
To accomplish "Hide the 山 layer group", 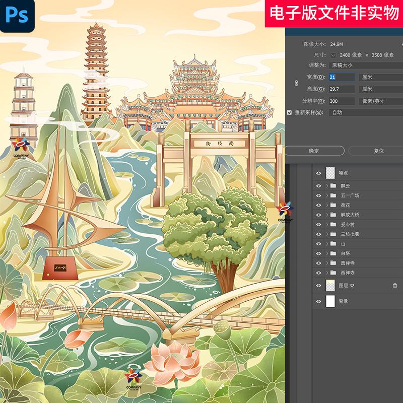I will coord(318,244).
